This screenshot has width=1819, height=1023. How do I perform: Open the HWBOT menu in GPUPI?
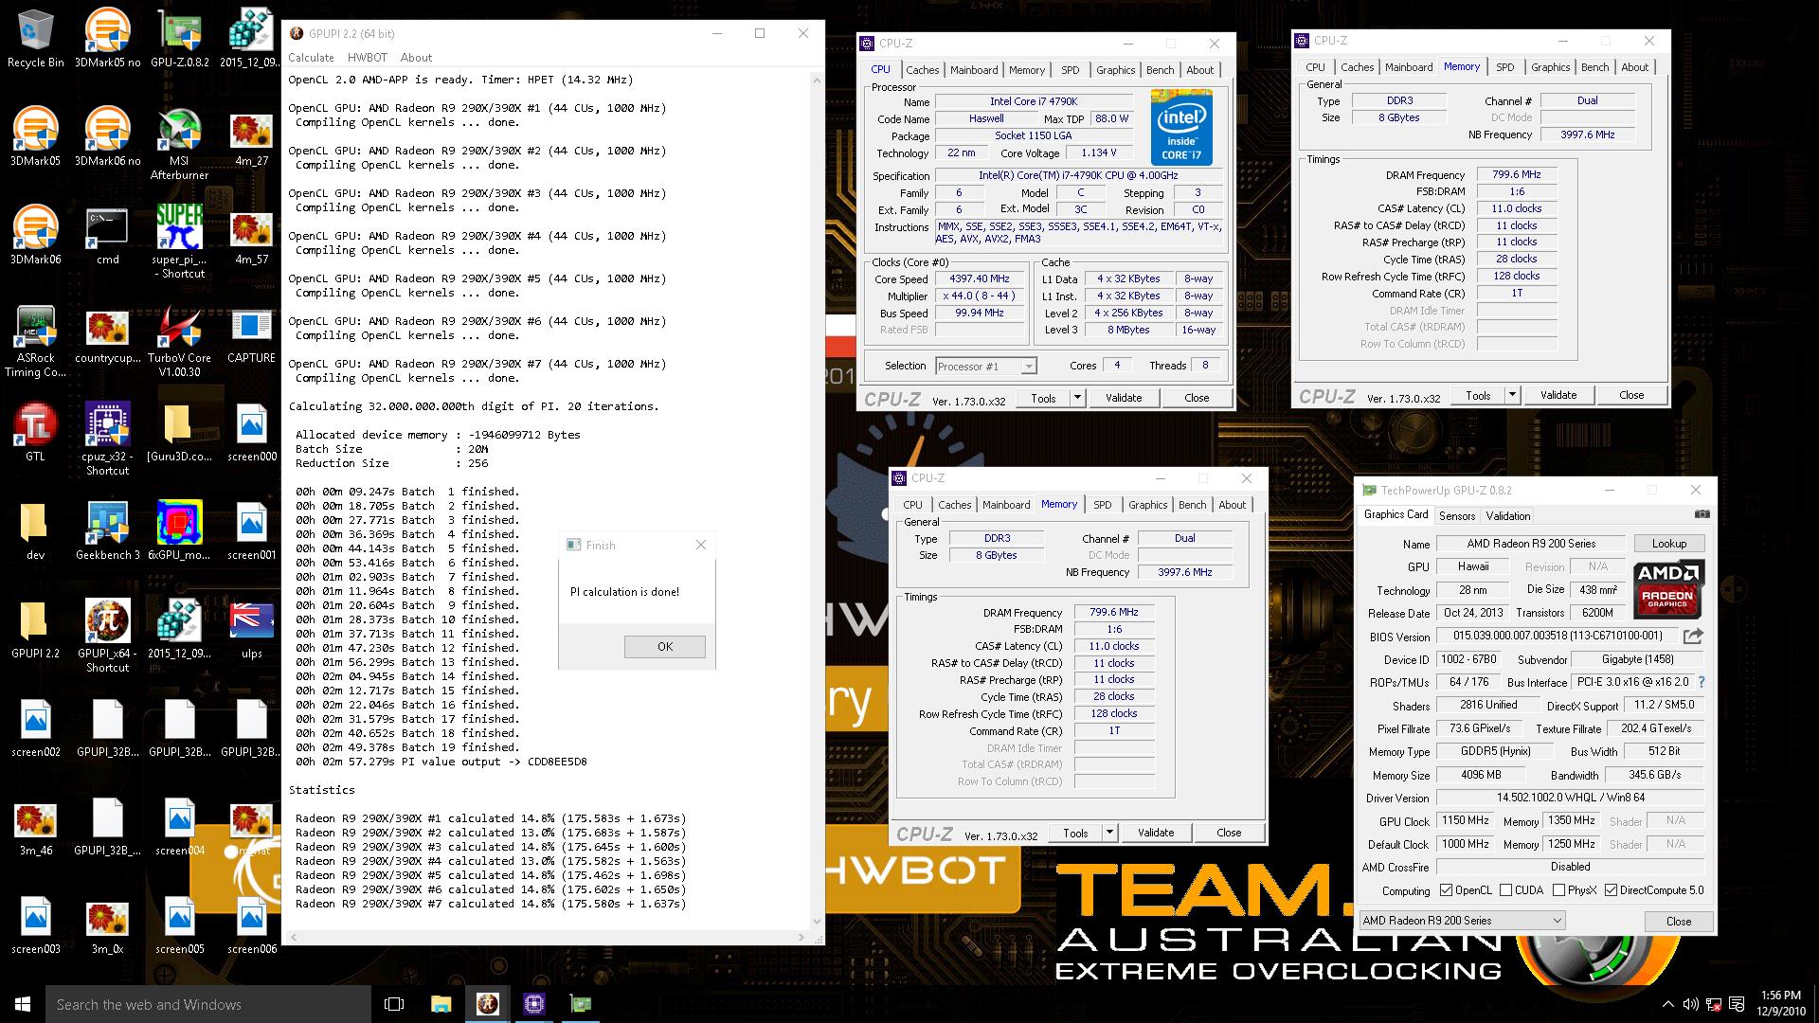click(367, 58)
